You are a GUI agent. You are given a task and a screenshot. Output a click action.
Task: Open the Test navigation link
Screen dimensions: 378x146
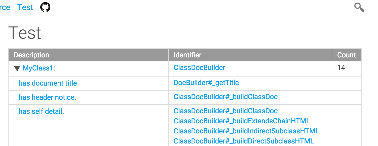click(x=25, y=7)
